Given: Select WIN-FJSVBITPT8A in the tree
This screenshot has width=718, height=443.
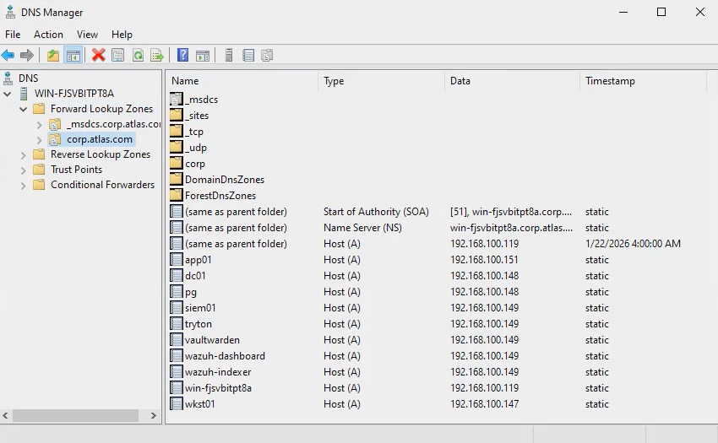Looking at the screenshot, I should coord(74,94).
